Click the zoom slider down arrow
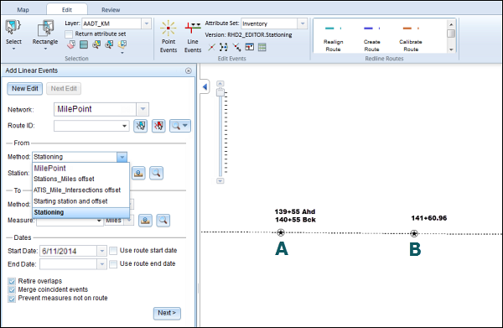The width and height of the screenshot is (503, 328). click(220, 181)
